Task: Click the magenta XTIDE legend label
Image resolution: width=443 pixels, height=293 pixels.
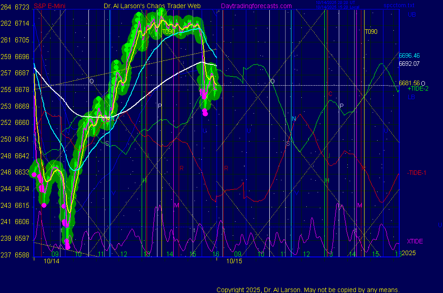Action: [415, 242]
